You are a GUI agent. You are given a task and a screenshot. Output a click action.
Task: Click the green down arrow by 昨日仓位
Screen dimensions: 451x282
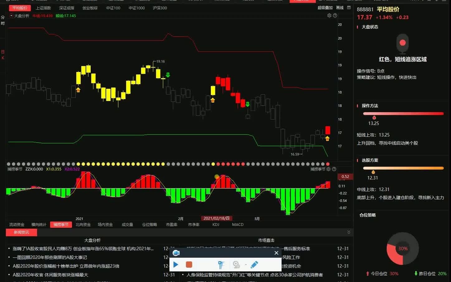[416, 274]
